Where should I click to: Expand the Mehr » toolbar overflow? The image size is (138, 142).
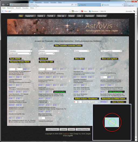tap(103, 11)
